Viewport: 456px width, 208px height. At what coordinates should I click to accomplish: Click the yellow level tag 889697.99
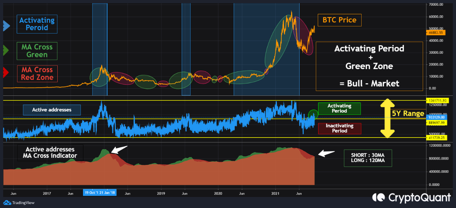coord(436,123)
